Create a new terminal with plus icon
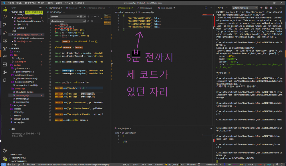Viewport: 286px width, 166px height. pyautogui.click(x=261, y=8)
